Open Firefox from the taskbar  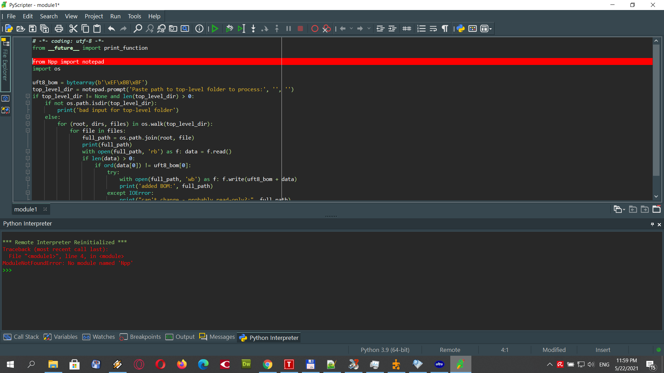(x=182, y=364)
